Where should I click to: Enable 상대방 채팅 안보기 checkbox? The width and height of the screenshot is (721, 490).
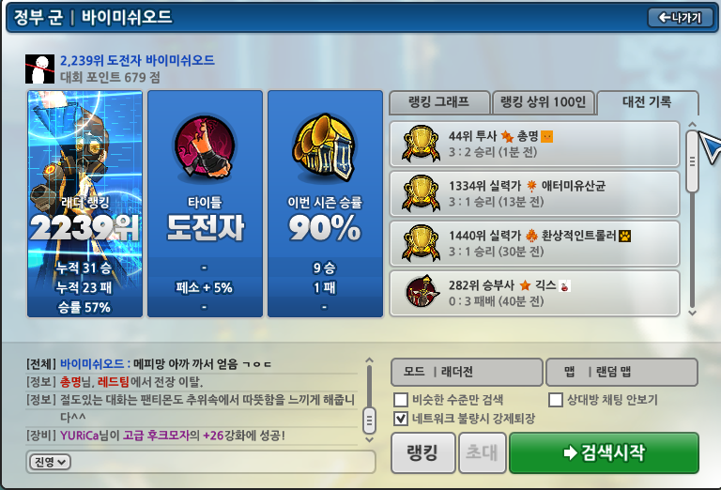click(556, 400)
